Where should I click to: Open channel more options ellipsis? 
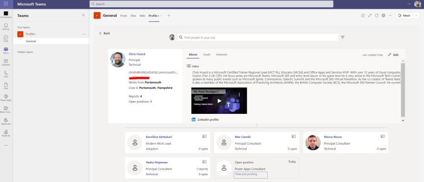(390, 16)
